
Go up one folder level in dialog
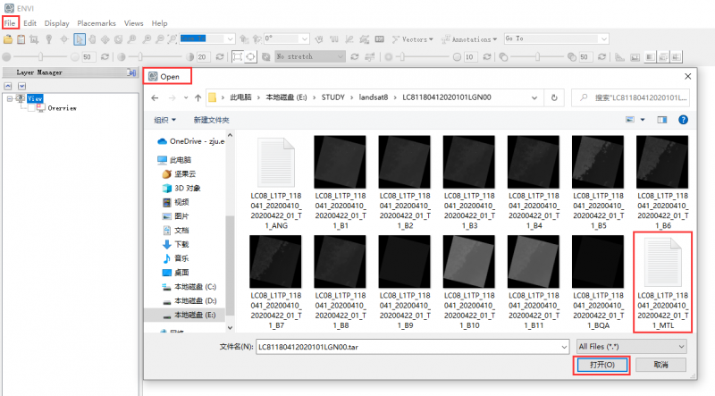(190, 97)
